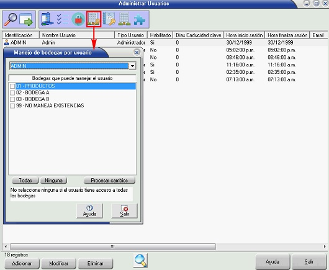Close the Manejo de bodegas dialog
Screen dimensions: 329x270
[137, 52]
